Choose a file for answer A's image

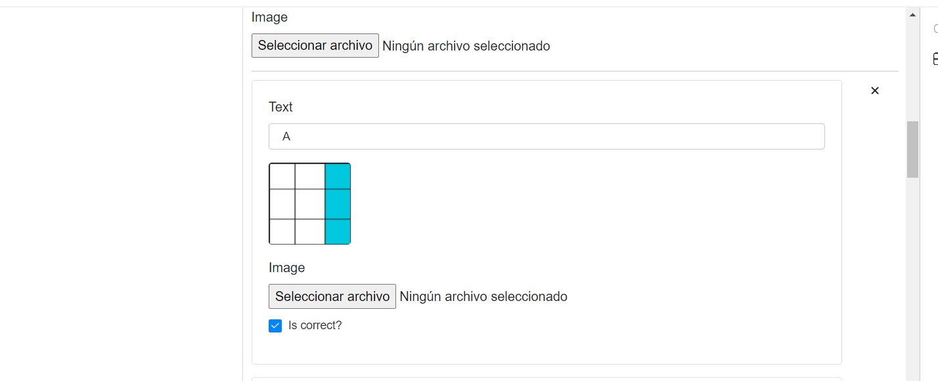click(x=332, y=296)
